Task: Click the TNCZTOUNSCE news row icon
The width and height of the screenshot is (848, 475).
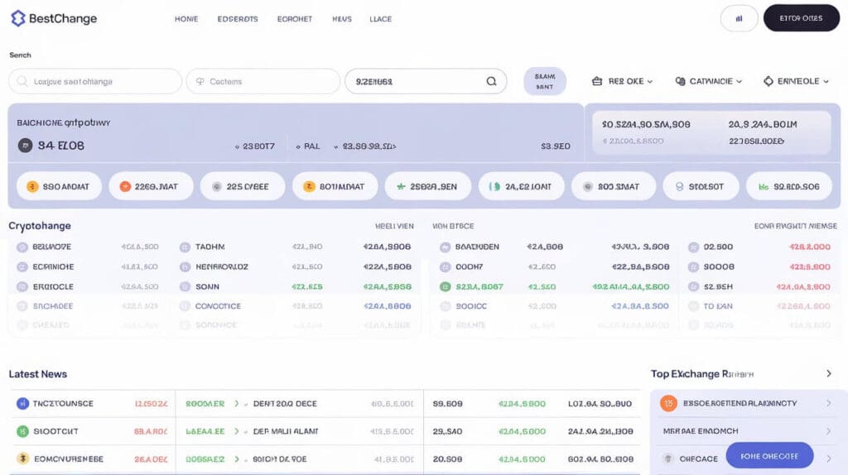Action: tap(22, 403)
